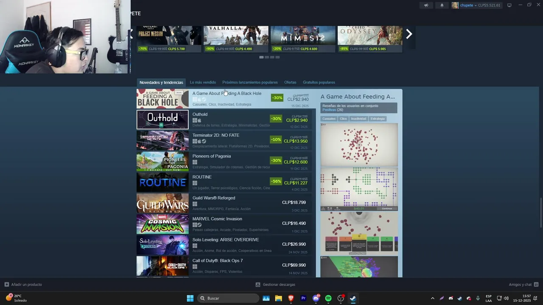Advance the featured carousel with right arrow
Screen dimensions: 543x305
pos(409,34)
